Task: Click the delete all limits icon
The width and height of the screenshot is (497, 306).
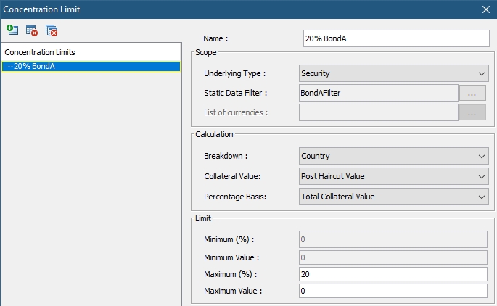Action: [x=52, y=30]
